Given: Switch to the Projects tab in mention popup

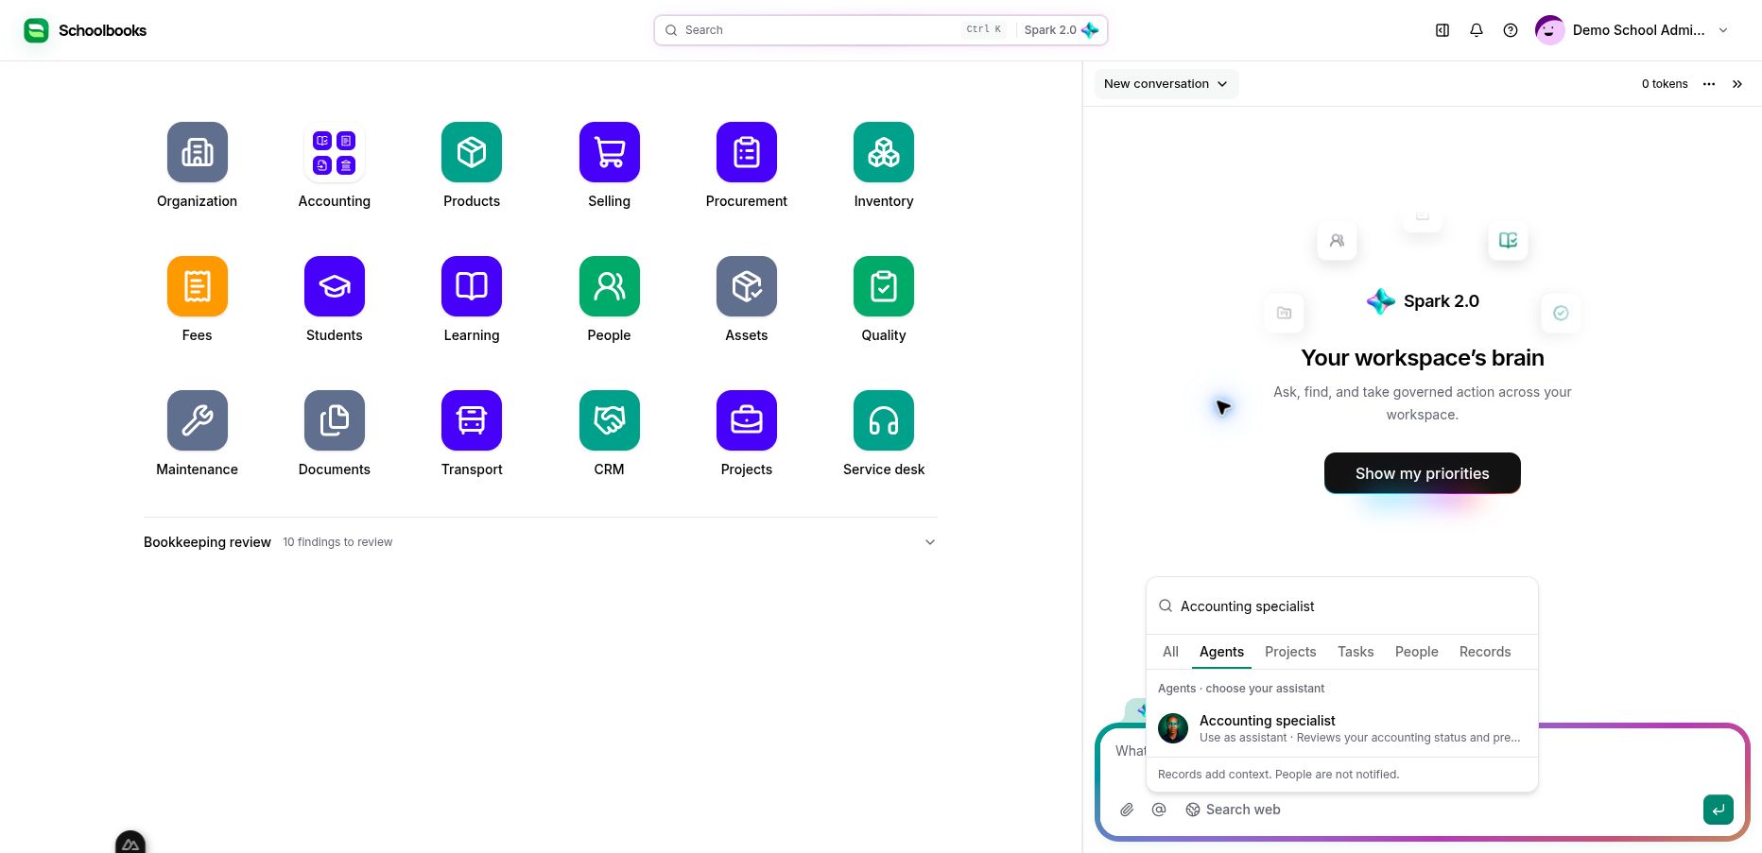Looking at the screenshot, I should coord(1290,652).
